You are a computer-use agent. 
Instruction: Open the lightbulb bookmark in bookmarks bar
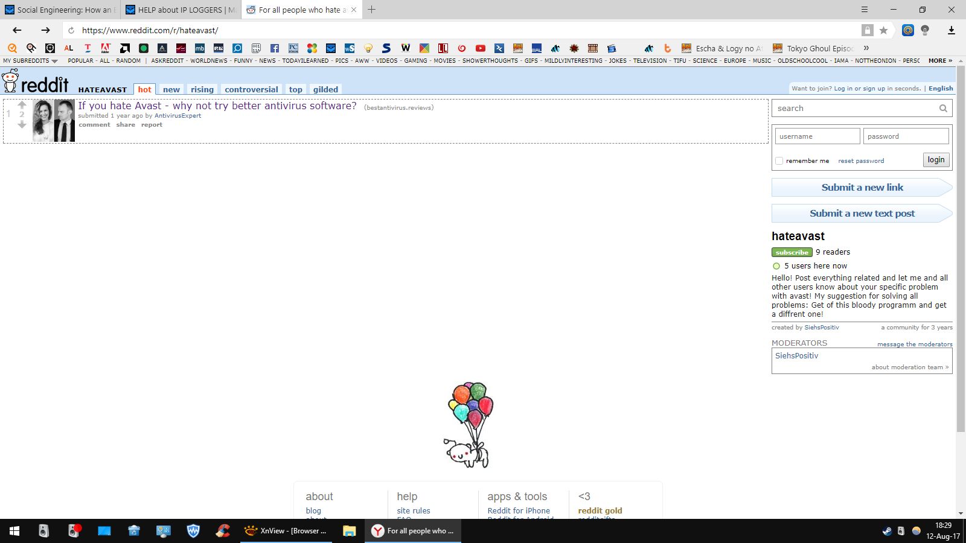pos(368,48)
